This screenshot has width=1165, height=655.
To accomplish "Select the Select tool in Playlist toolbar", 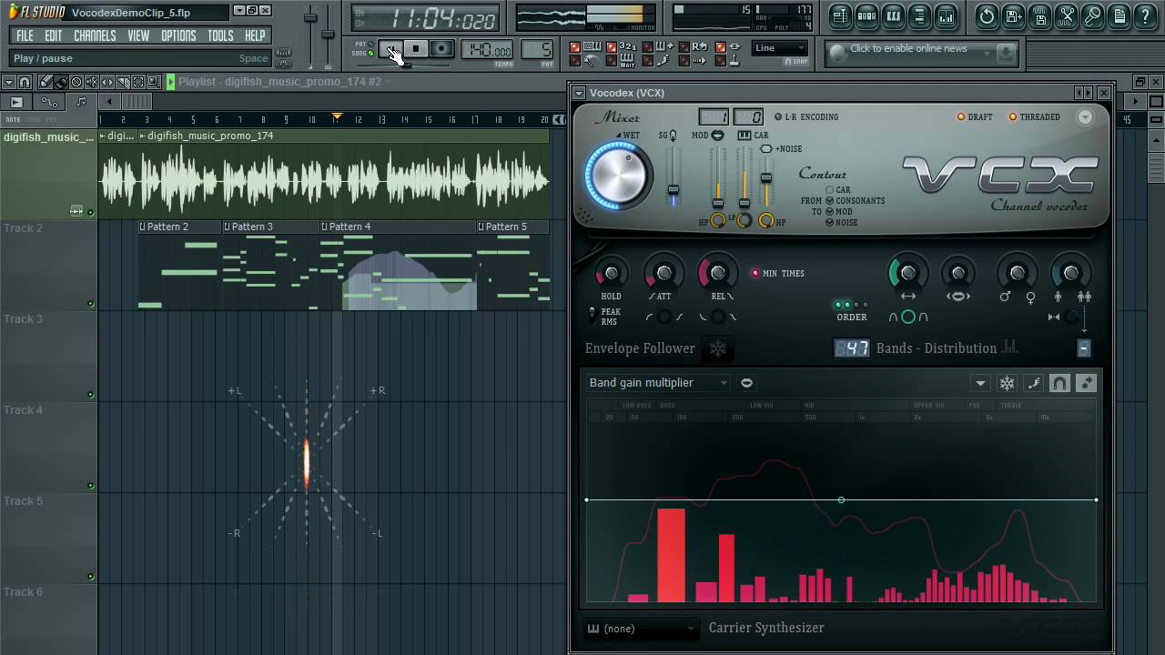I will coord(137,82).
